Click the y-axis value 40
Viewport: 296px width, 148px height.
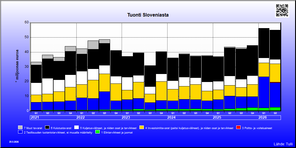click(x=27, y=52)
